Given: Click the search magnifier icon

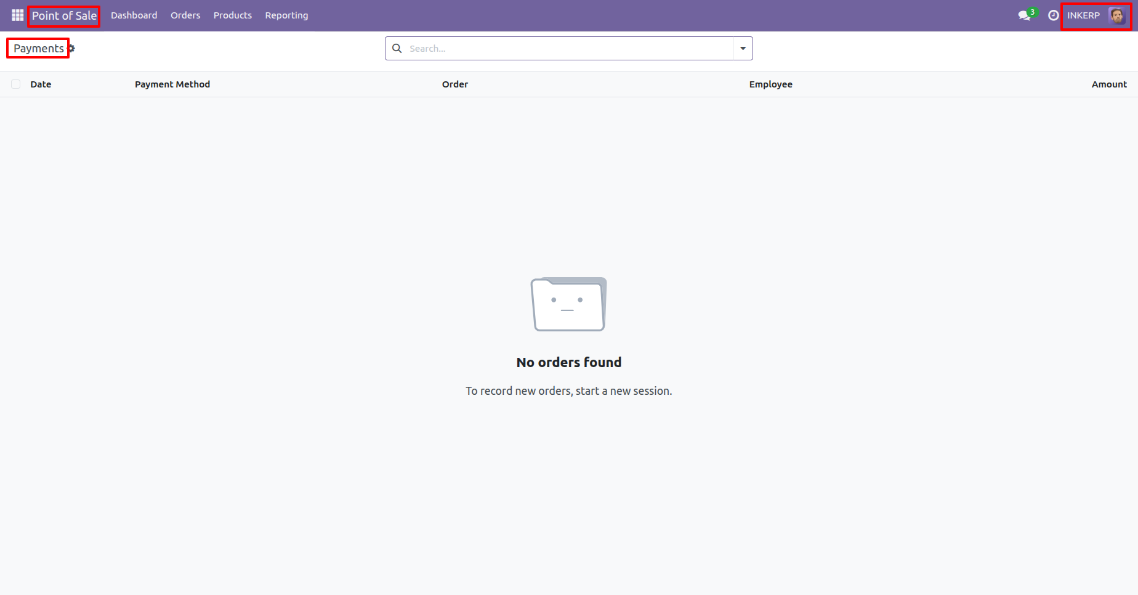Looking at the screenshot, I should [x=397, y=48].
